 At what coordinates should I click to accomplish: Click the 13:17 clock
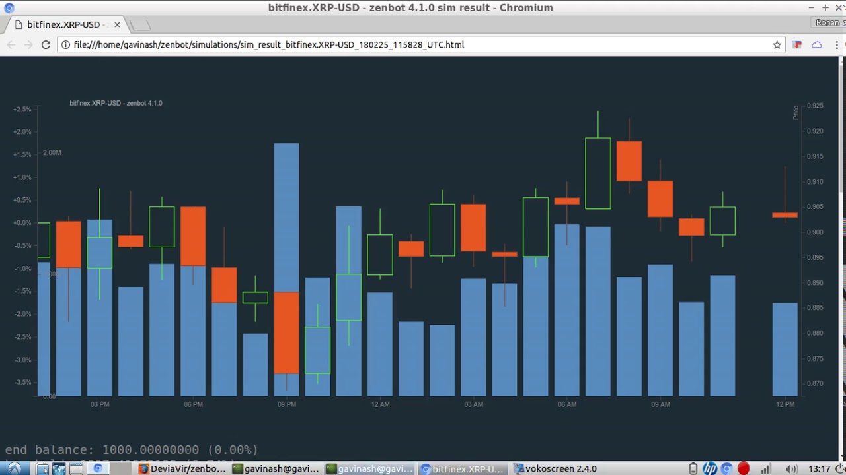(820, 468)
